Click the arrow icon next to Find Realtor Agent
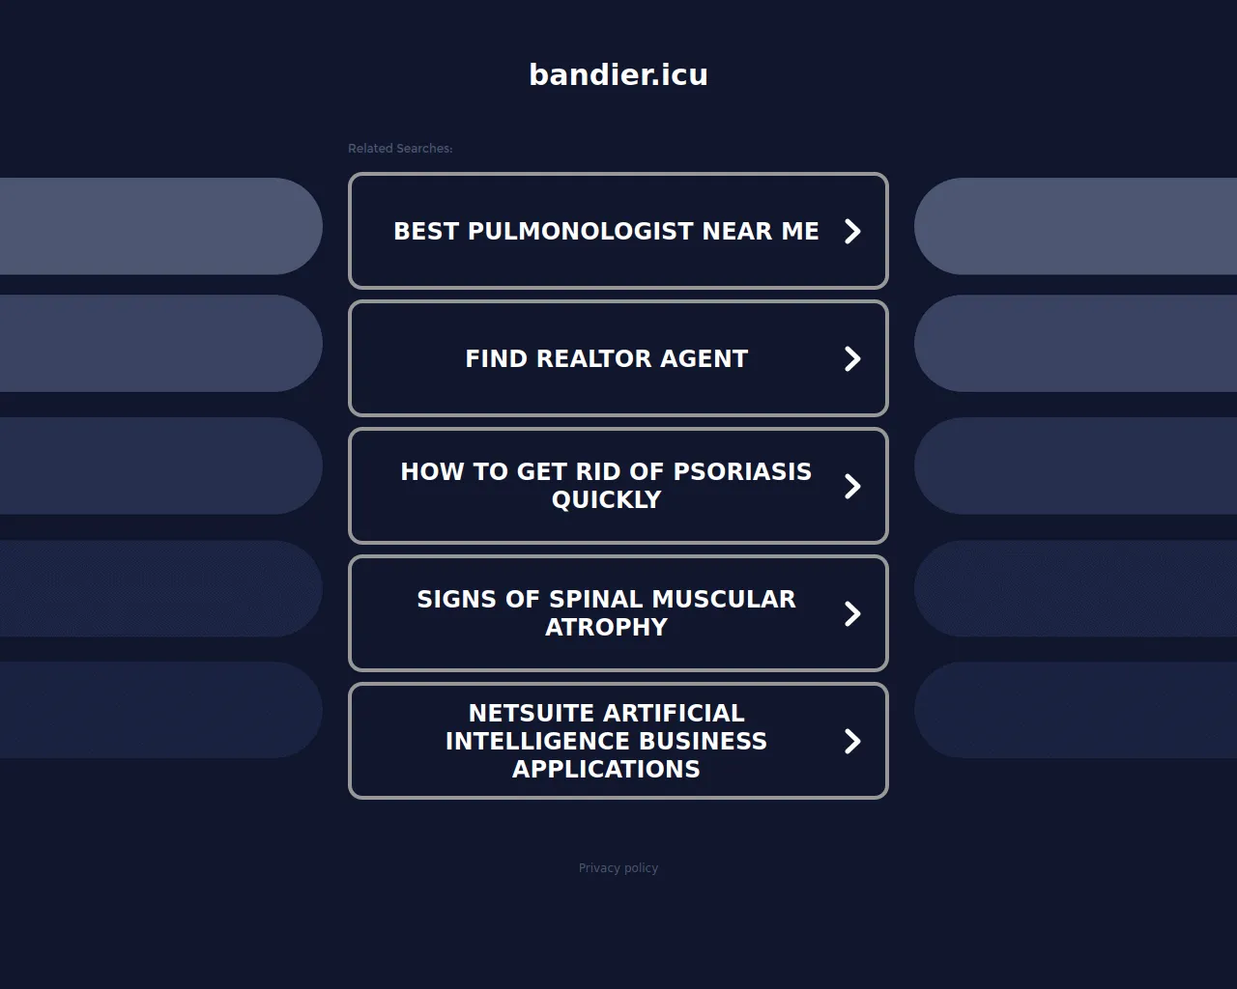This screenshot has width=1237, height=989. 852,358
